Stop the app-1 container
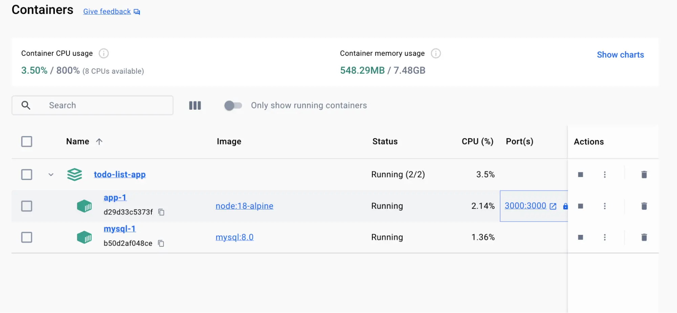 click(581, 206)
